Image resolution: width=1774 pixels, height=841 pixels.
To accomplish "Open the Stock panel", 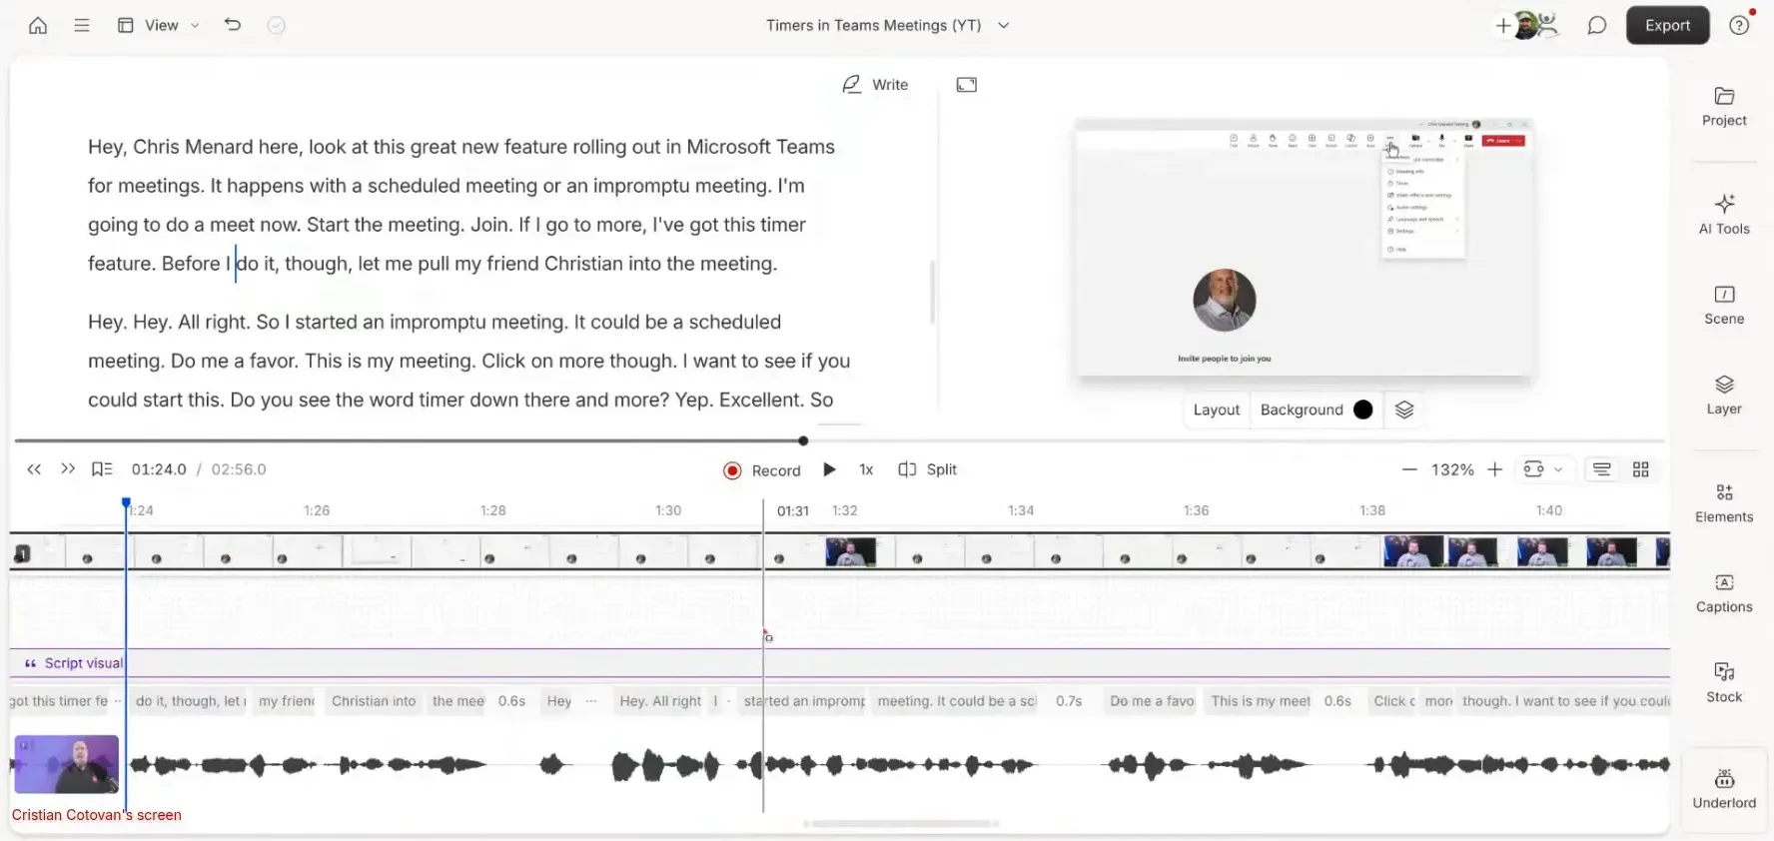I will [x=1724, y=683].
